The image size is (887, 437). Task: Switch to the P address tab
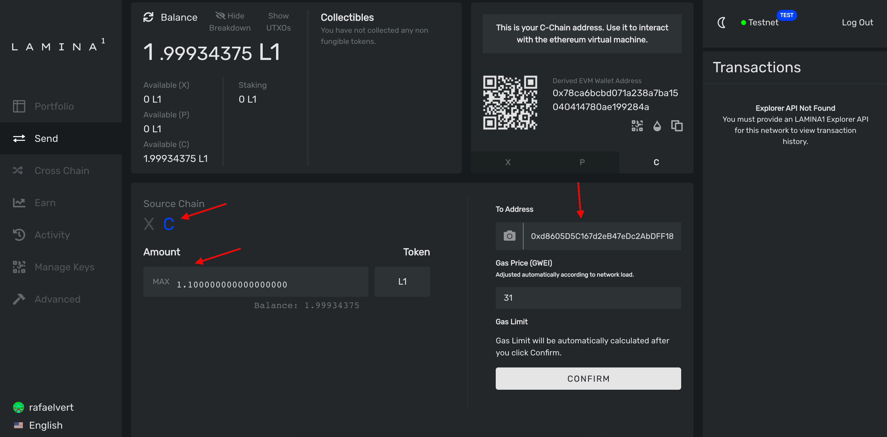point(582,162)
